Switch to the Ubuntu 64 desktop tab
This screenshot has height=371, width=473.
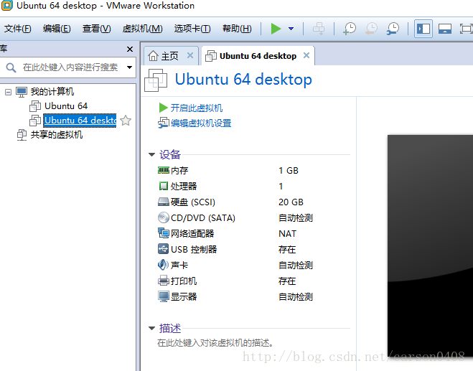pyautogui.click(x=258, y=56)
